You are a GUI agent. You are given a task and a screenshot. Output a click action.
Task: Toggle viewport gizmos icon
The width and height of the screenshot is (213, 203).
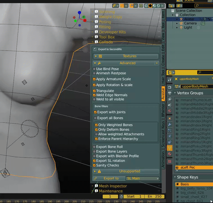point(122,6)
